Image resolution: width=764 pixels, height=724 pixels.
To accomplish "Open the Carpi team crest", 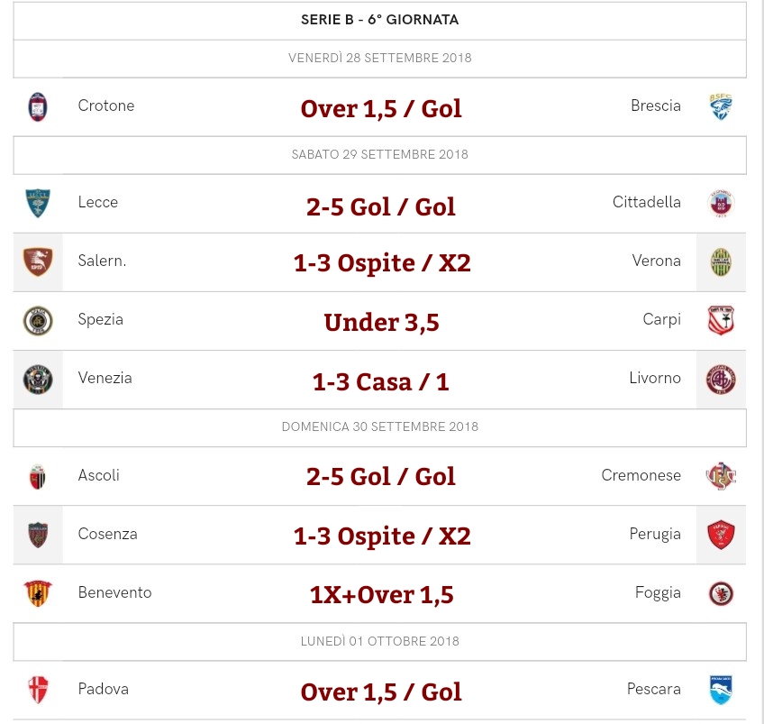I will 721,320.
